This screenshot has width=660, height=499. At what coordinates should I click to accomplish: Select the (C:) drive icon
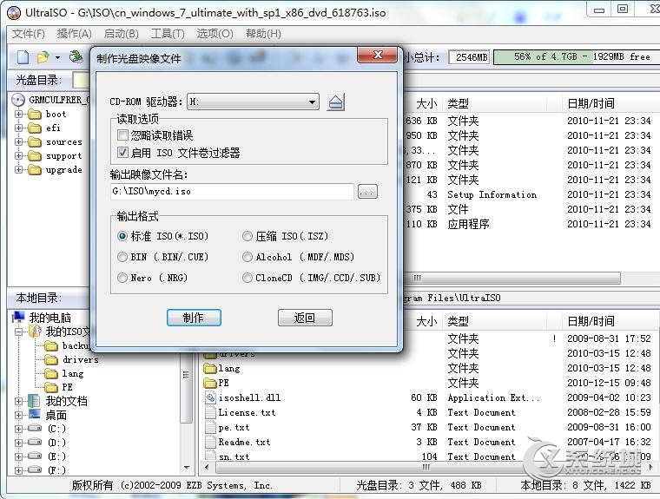click(x=35, y=429)
